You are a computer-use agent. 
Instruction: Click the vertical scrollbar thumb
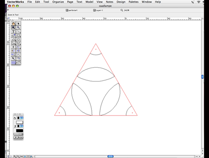pos(202,77)
